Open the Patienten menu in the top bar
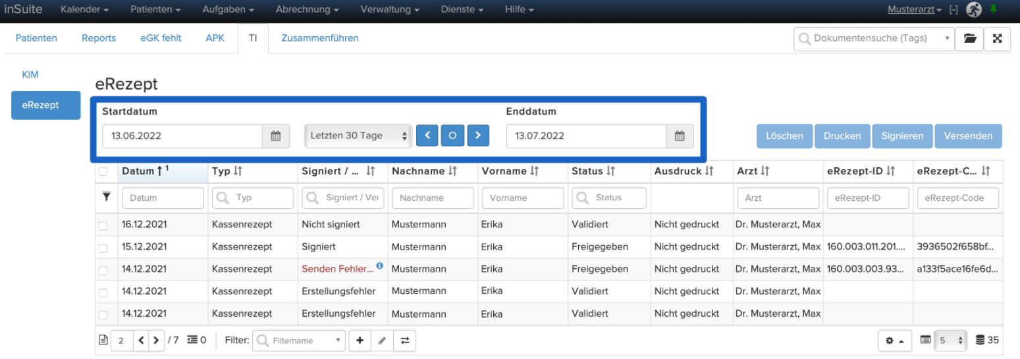Screen dimensions: 1020x359 [x=155, y=10]
